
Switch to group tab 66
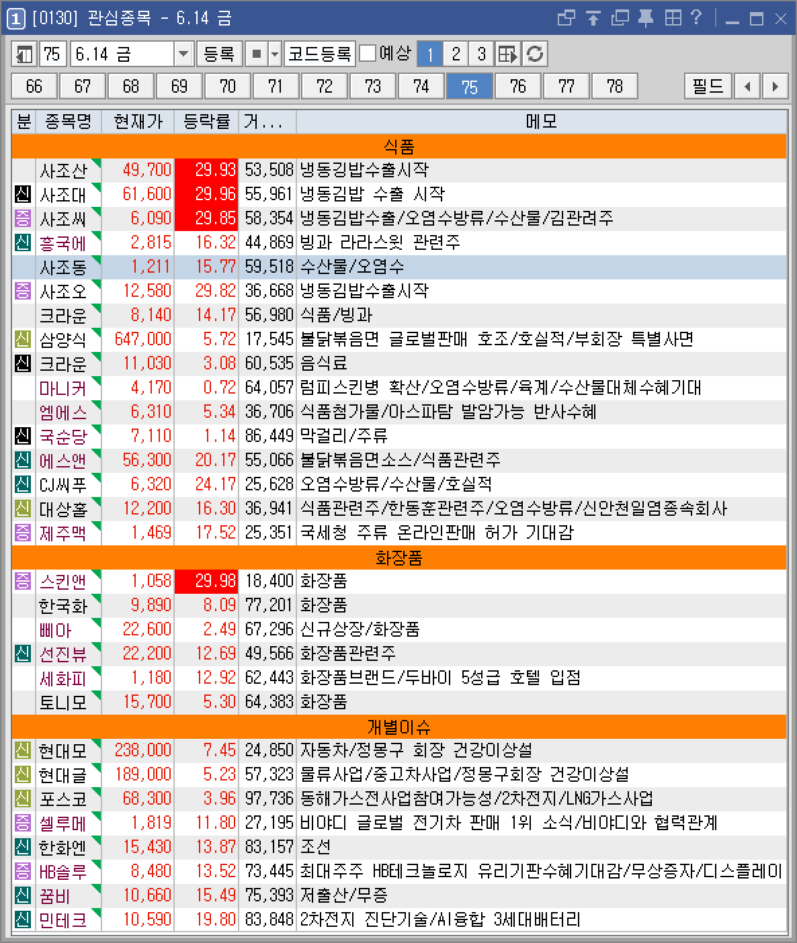pos(34,86)
